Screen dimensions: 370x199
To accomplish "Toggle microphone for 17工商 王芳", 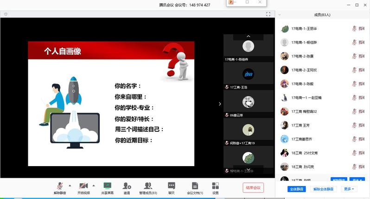I will coord(354,125).
